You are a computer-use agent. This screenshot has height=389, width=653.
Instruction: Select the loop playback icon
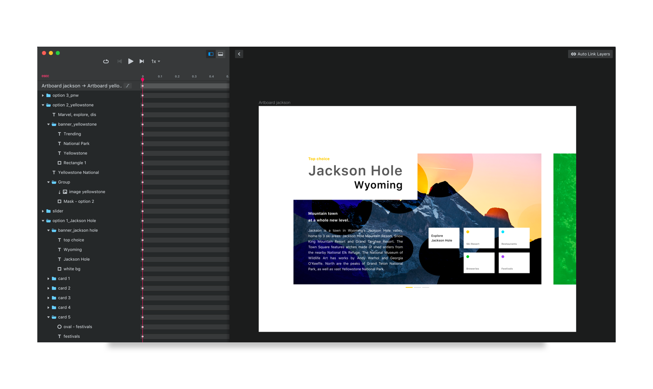[x=106, y=61]
